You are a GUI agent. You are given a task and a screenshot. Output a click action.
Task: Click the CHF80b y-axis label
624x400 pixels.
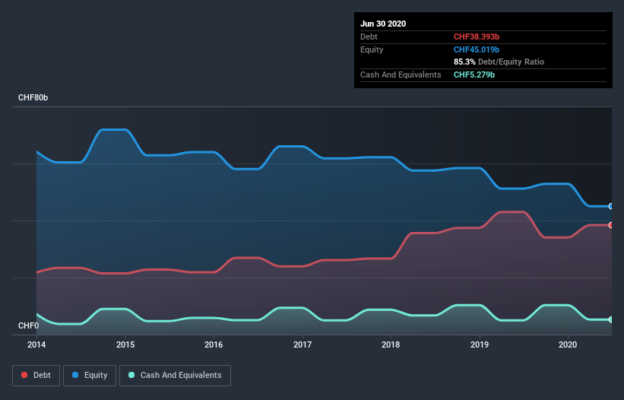[33, 98]
